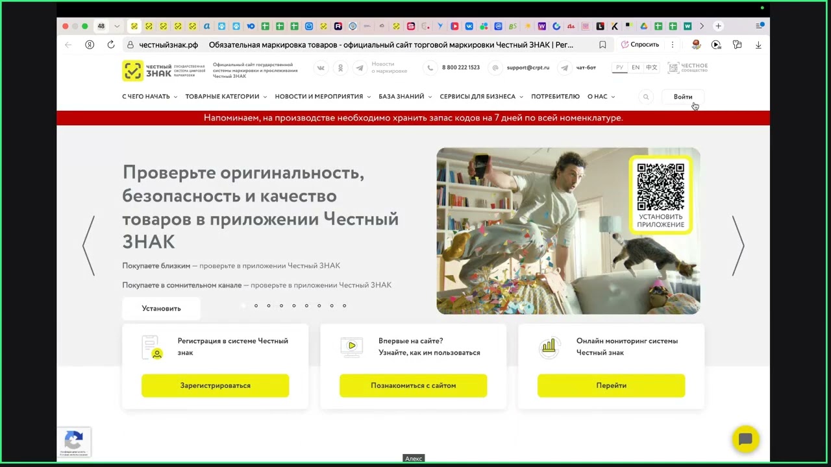Select the fourth carousel dot
Image resolution: width=831 pixels, height=467 pixels.
(x=281, y=305)
